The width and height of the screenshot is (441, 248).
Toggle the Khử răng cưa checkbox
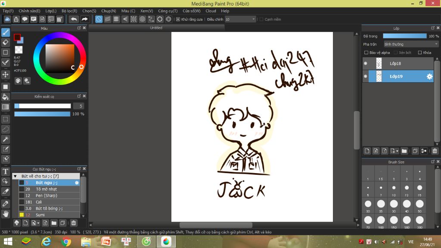pos(178,19)
